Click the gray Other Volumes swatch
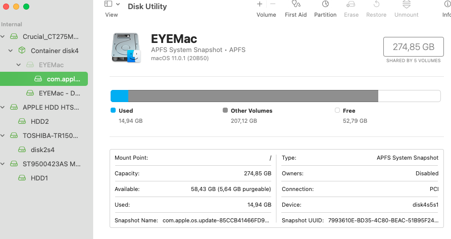The image size is (451, 239). pyautogui.click(x=225, y=111)
